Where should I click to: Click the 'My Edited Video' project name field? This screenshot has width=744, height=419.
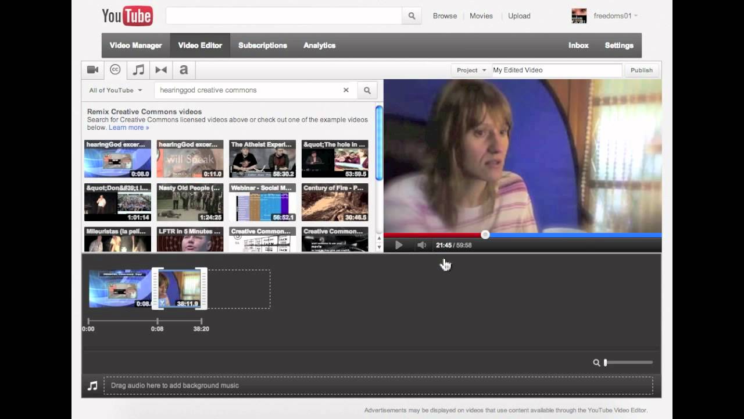[x=556, y=70]
